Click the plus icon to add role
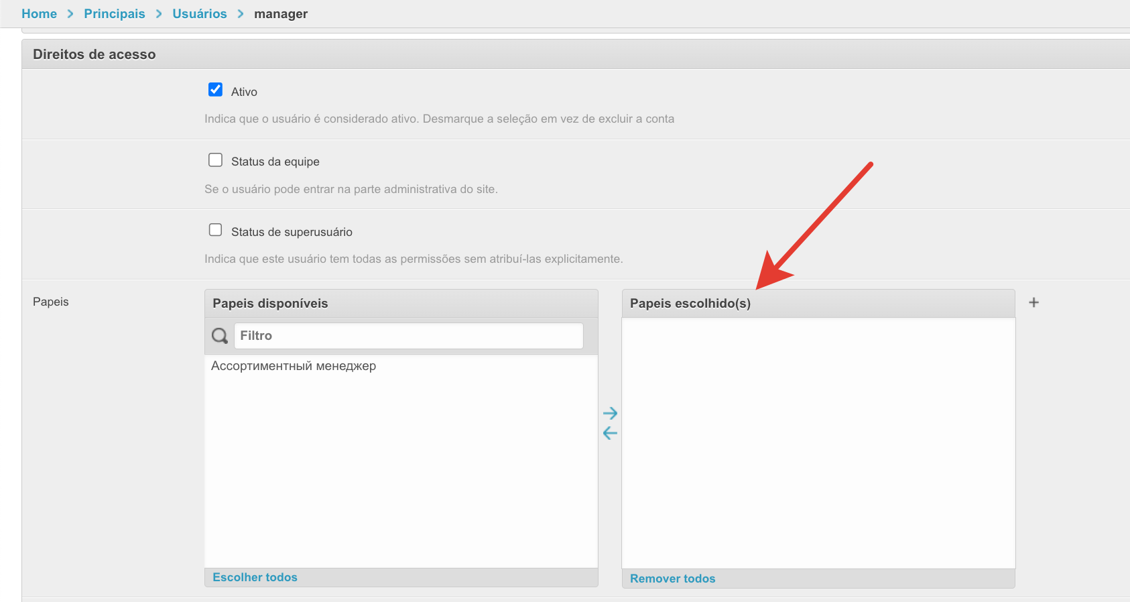Screen dimensions: 1130x602 [x=1033, y=302]
